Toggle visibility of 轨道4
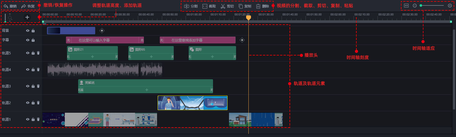456x137 pixels. click(28, 70)
